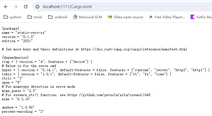Click the browser back arrow
The height and width of the screenshot is (116, 212).
coord(6,6)
